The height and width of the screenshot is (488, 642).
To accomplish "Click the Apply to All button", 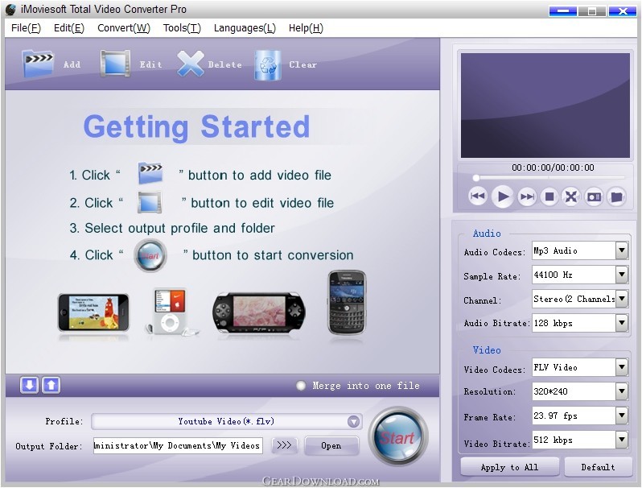I will pos(509,467).
